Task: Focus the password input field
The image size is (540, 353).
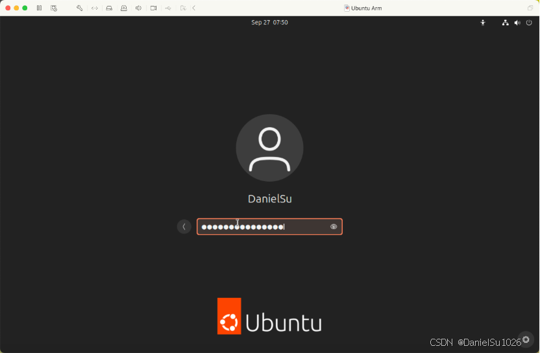Action: (x=269, y=226)
